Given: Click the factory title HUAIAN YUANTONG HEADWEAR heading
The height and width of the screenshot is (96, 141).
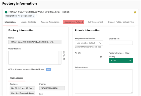Looking at the screenshot, I should pyautogui.click(x=39, y=12).
